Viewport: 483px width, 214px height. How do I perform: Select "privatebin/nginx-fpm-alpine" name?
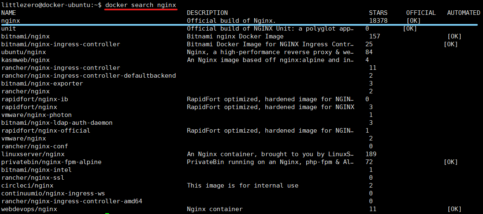pyautogui.click(x=52, y=162)
